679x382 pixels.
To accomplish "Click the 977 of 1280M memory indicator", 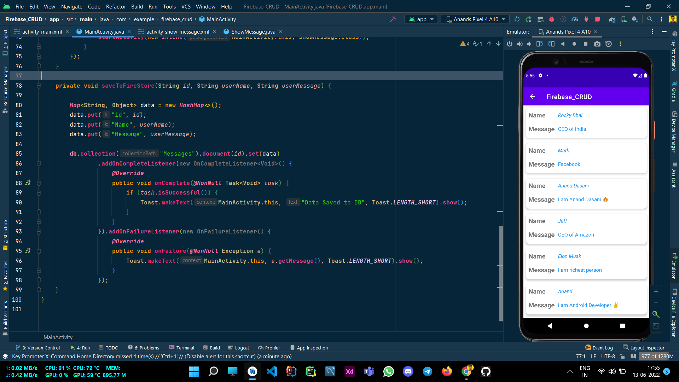I will [x=657, y=357].
